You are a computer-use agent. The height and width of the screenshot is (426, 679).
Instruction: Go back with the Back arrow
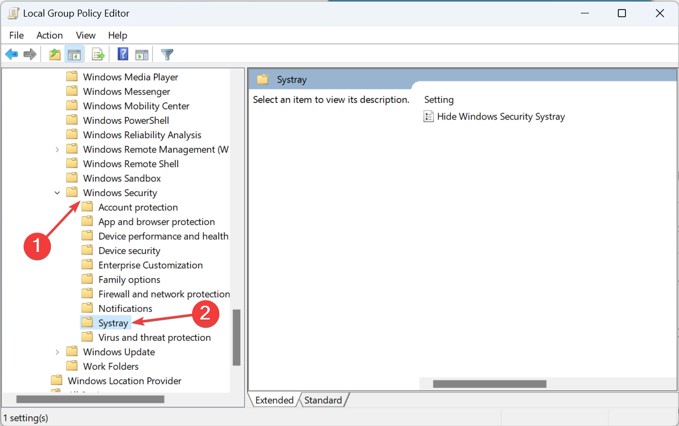coord(12,54)
